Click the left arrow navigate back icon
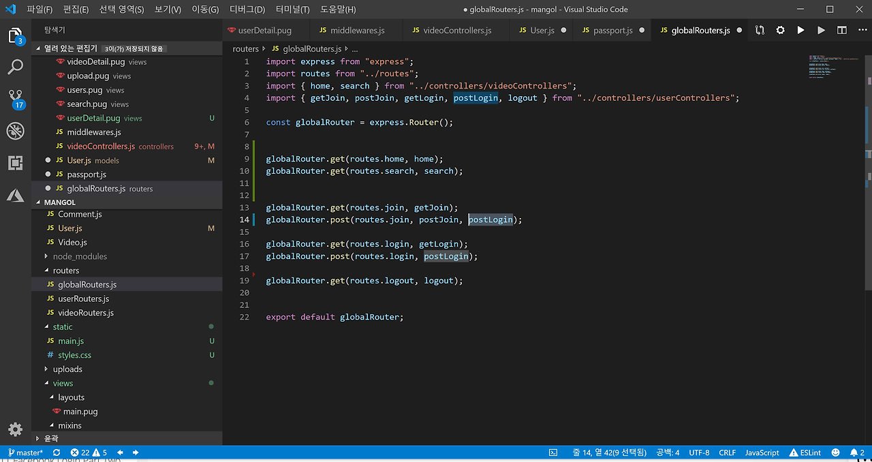 (x=120, y=452)
